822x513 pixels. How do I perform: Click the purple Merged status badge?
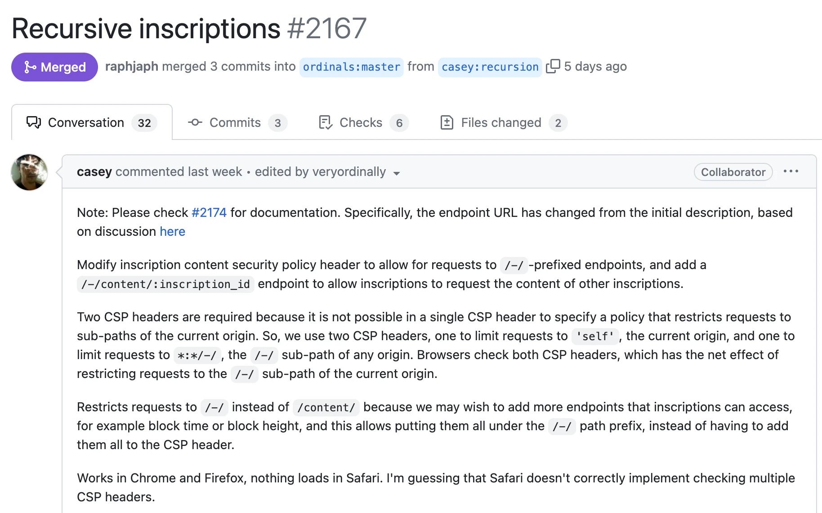click(x=54, y=67)
